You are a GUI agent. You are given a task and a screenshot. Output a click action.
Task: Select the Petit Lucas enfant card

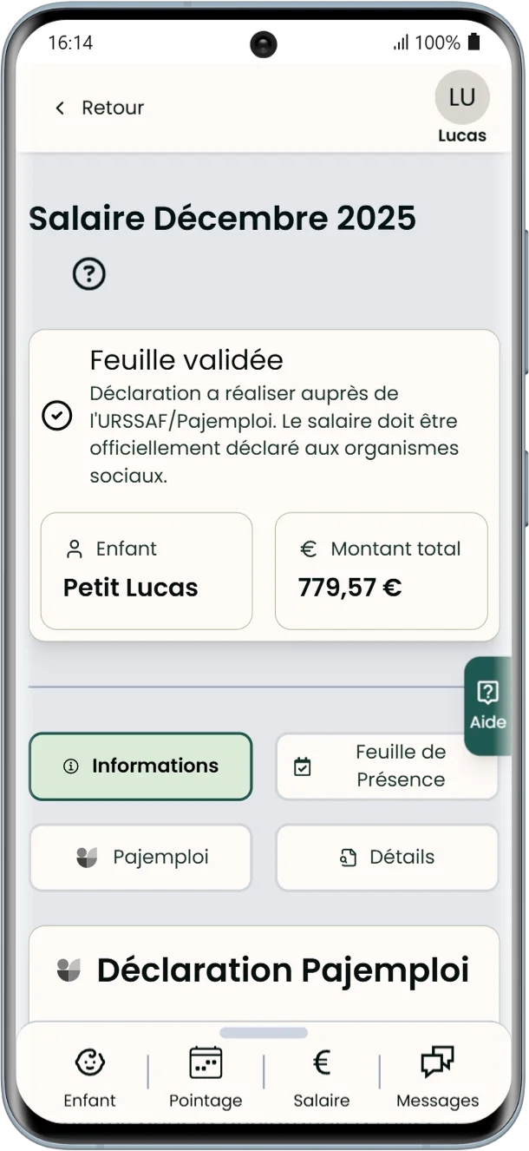[x=146, y=570]
